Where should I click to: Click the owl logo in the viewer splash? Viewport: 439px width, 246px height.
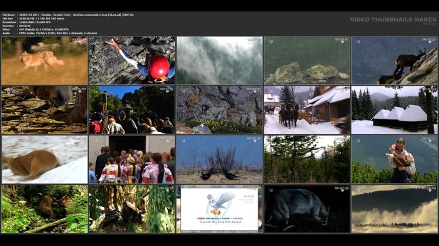(220, 204)
